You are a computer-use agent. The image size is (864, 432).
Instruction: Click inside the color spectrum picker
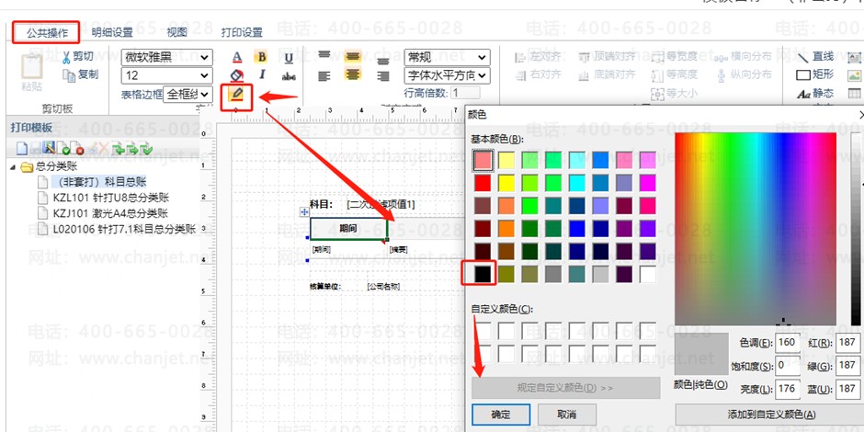(756, 229)
